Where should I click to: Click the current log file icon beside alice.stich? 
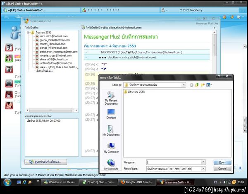pos(83,28)
